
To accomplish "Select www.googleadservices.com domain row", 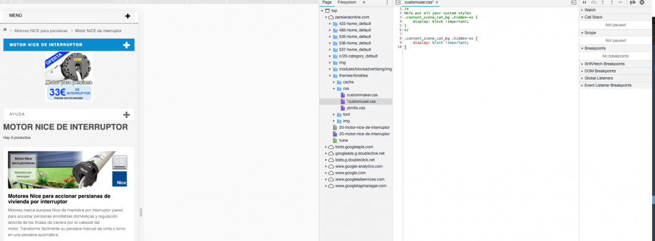I will tap(356, 179).
